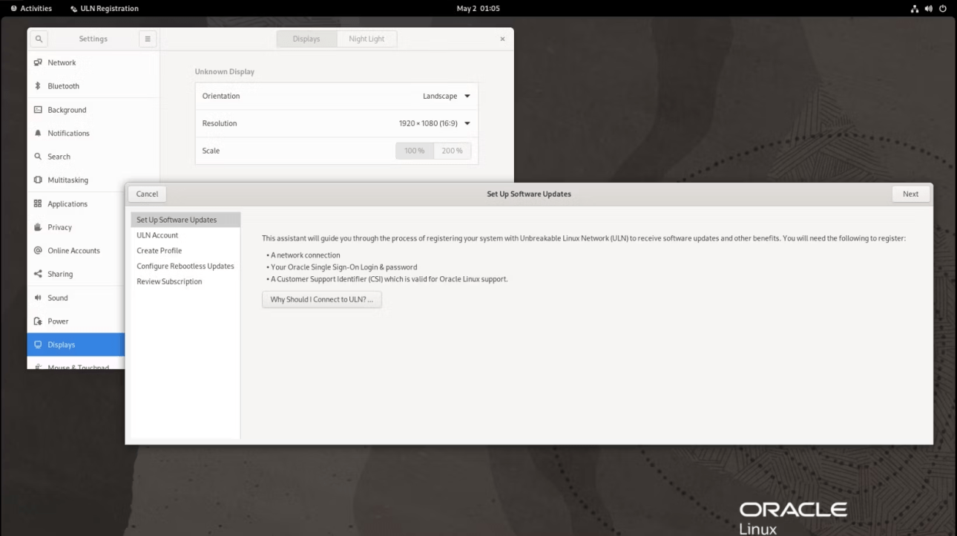
Task: Click the Search sidebar item icon
Action: click(38, 157)
